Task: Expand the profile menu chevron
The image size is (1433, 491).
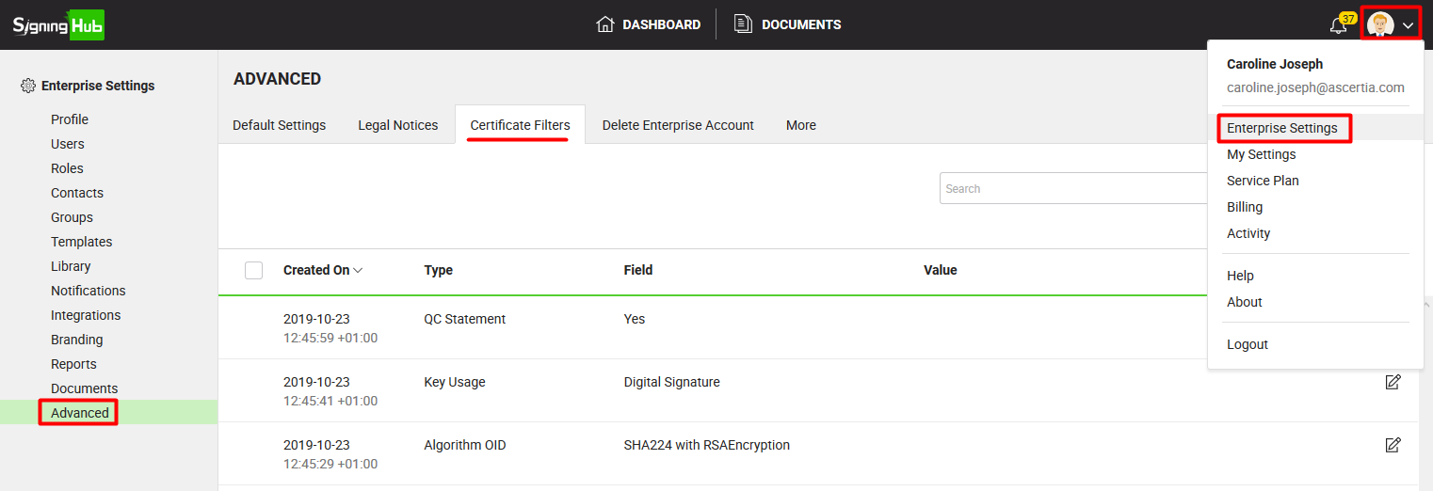Action: coord(1408,26)
